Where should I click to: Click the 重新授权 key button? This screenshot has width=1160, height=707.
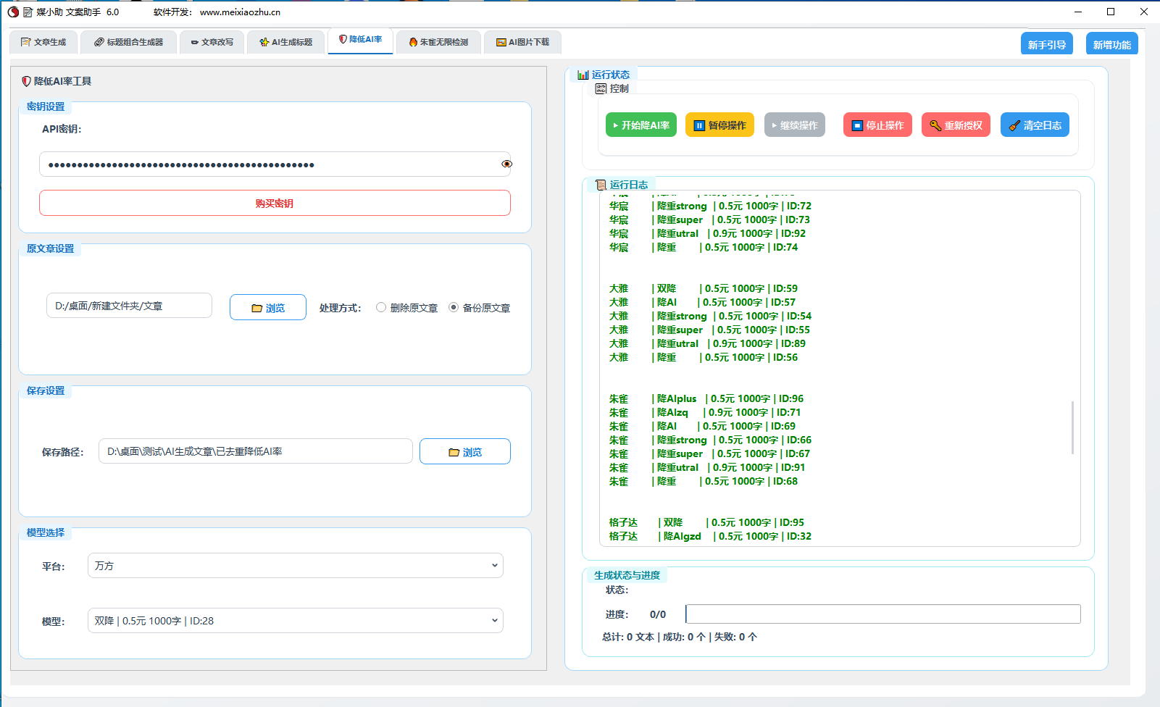tap(956, 125)
